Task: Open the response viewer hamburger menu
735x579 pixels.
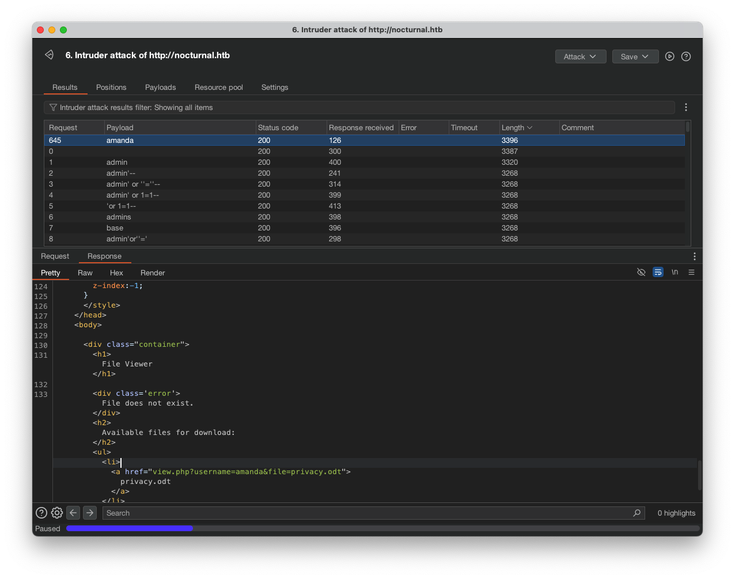Action: click(x=691, y=273)
